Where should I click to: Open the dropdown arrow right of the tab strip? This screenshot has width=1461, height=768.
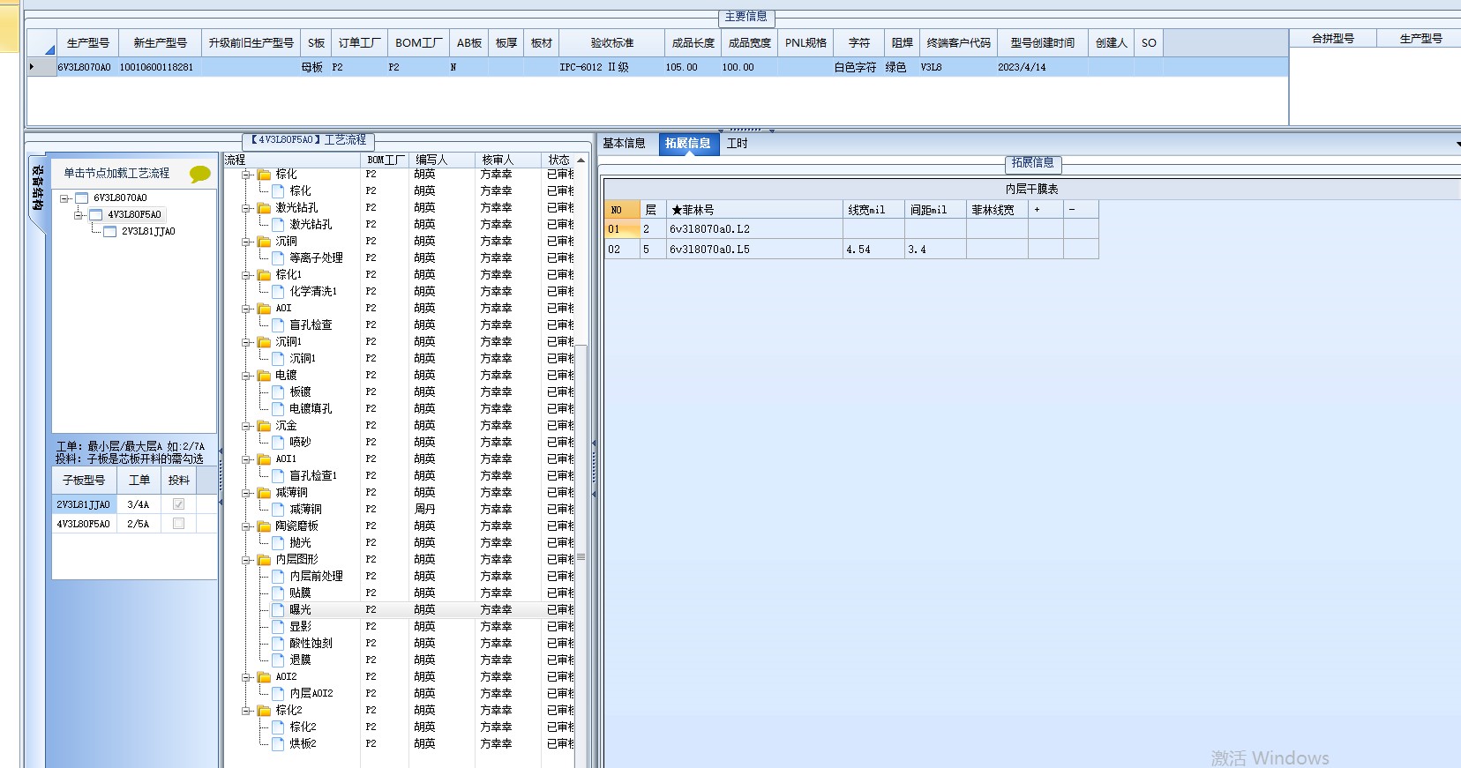[x=1457, y=144]
